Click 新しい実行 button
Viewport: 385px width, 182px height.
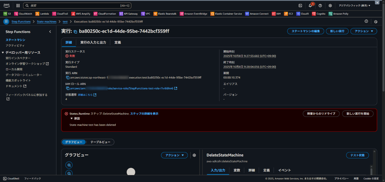[x=337, y=31]
